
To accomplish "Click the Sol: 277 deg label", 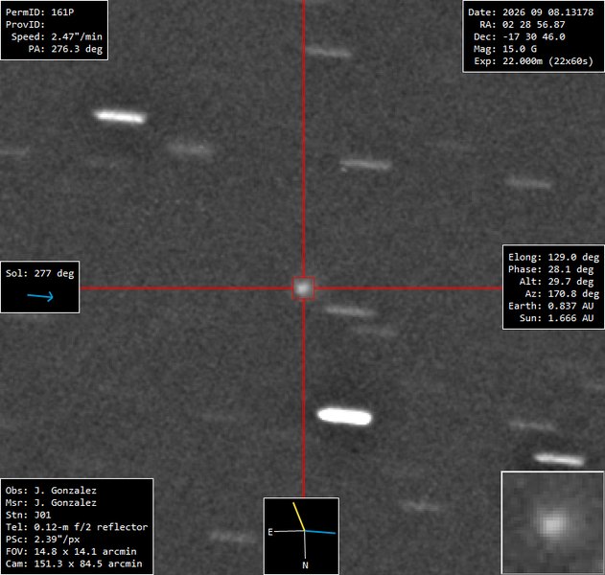I will tap(39, 273).
